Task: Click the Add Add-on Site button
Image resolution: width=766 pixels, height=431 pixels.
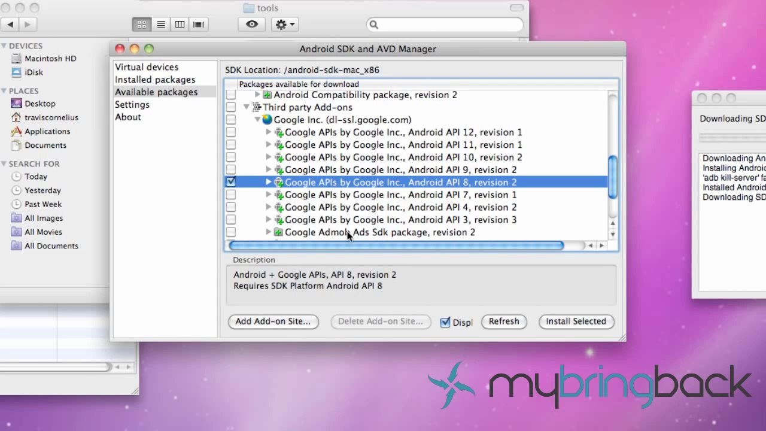Action: point(273,321)
